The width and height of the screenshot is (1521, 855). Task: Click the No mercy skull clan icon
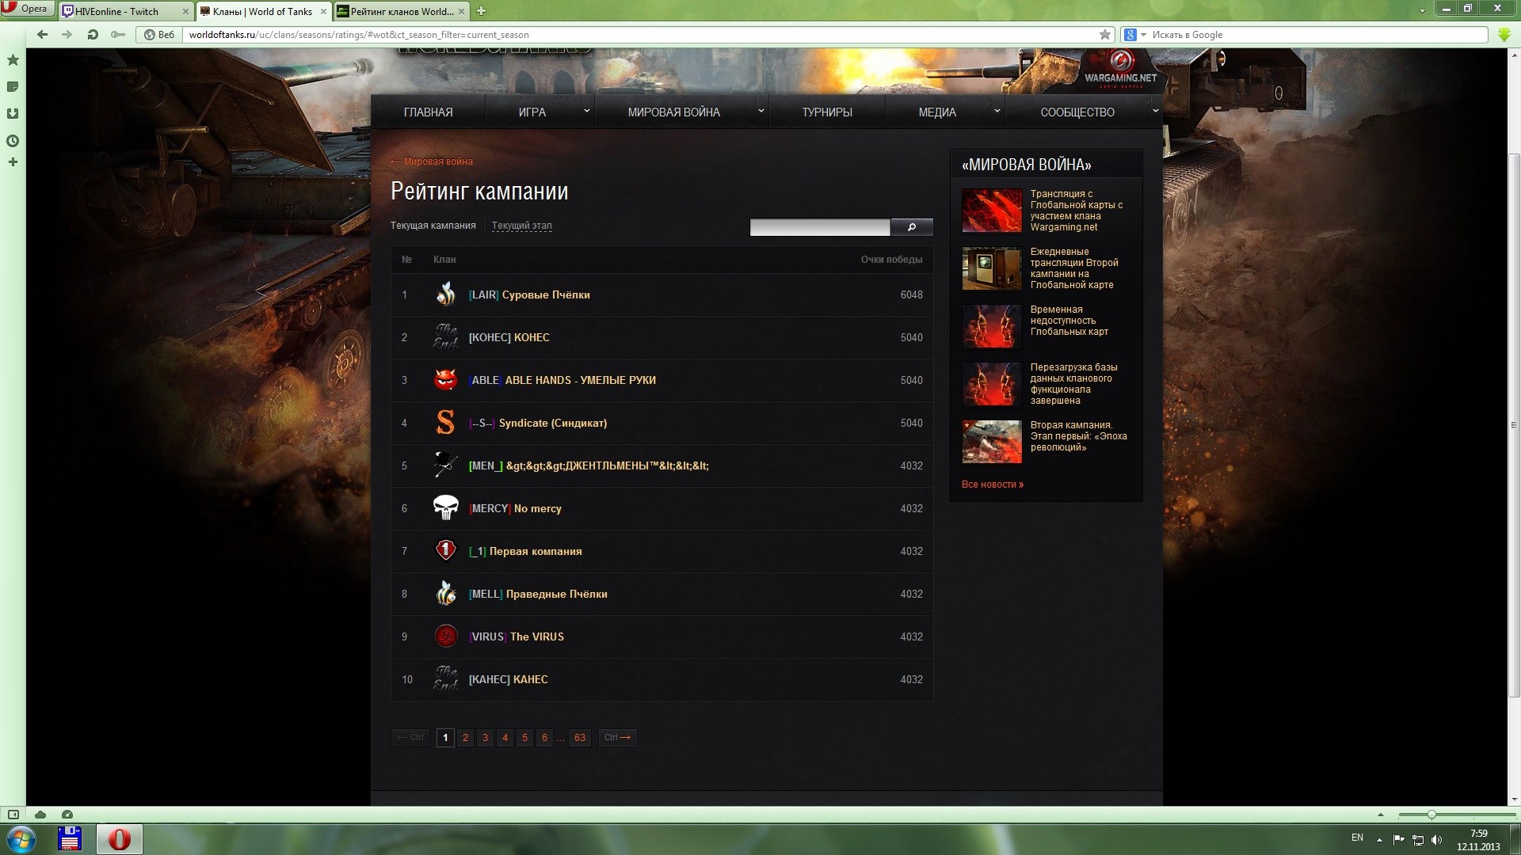(445, 507)
